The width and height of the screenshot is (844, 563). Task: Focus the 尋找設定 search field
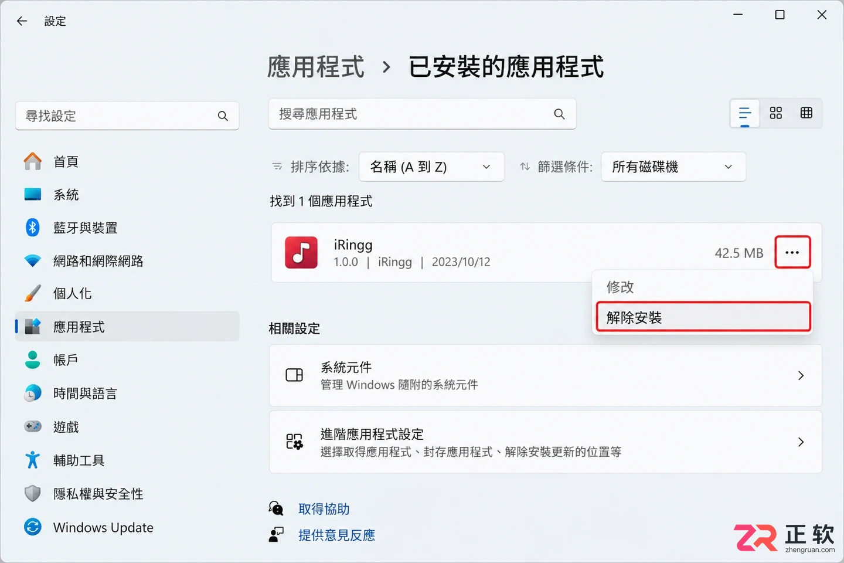[127, 116]
